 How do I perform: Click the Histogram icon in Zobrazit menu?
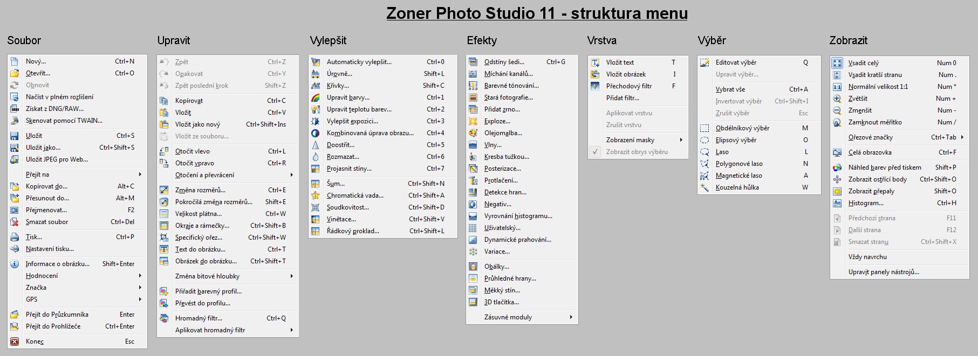click(837, 203)
